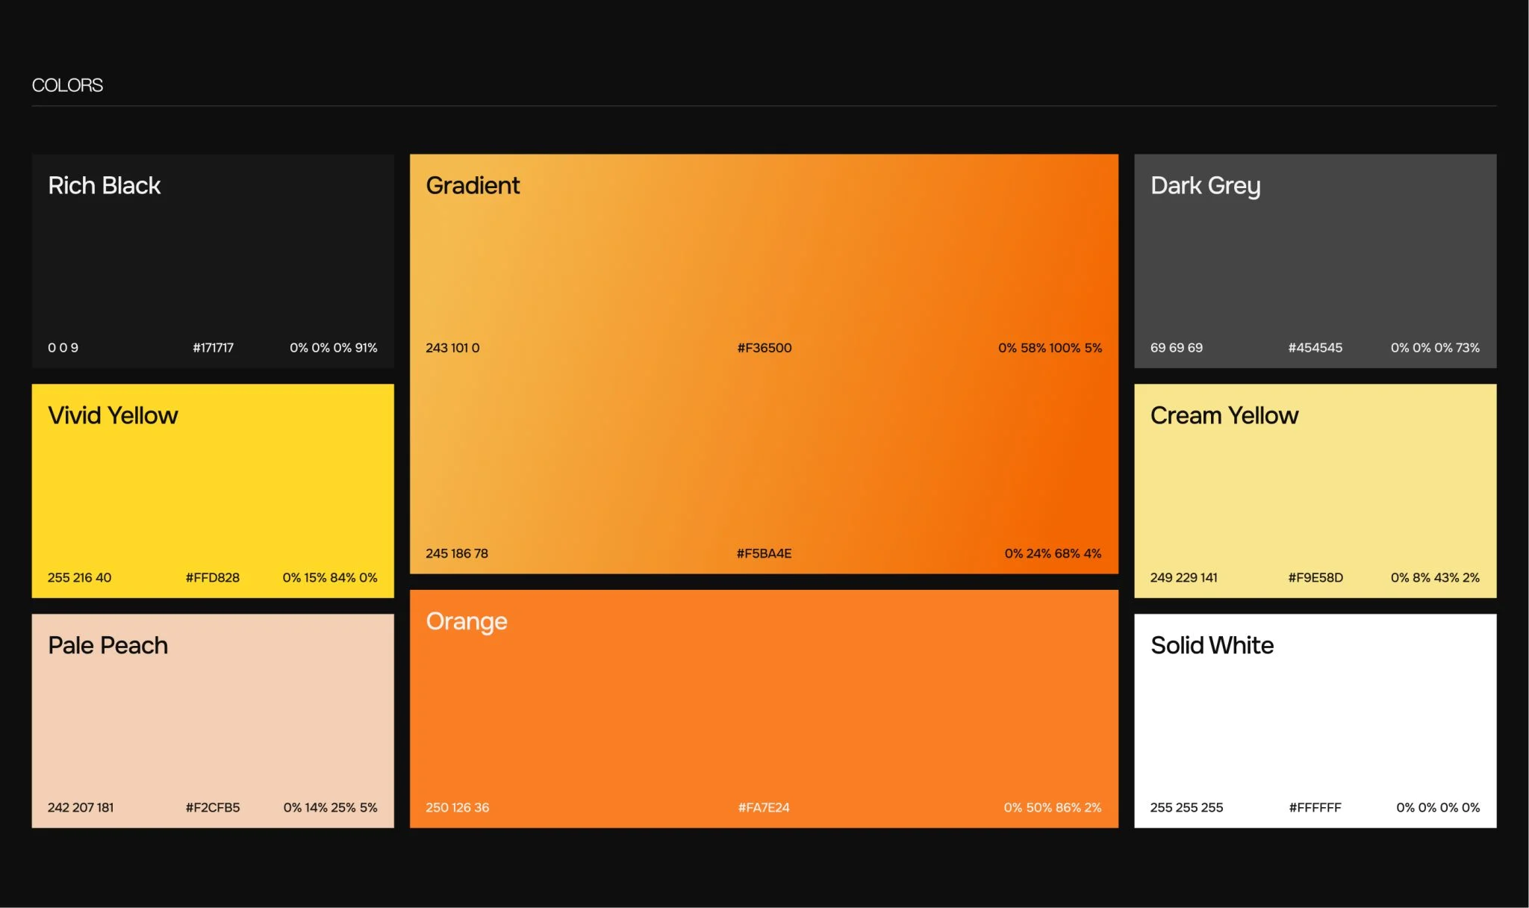Click the Gradient title text
The image size is (1529, 908).
pyautogui.click(x=473, y=185)
